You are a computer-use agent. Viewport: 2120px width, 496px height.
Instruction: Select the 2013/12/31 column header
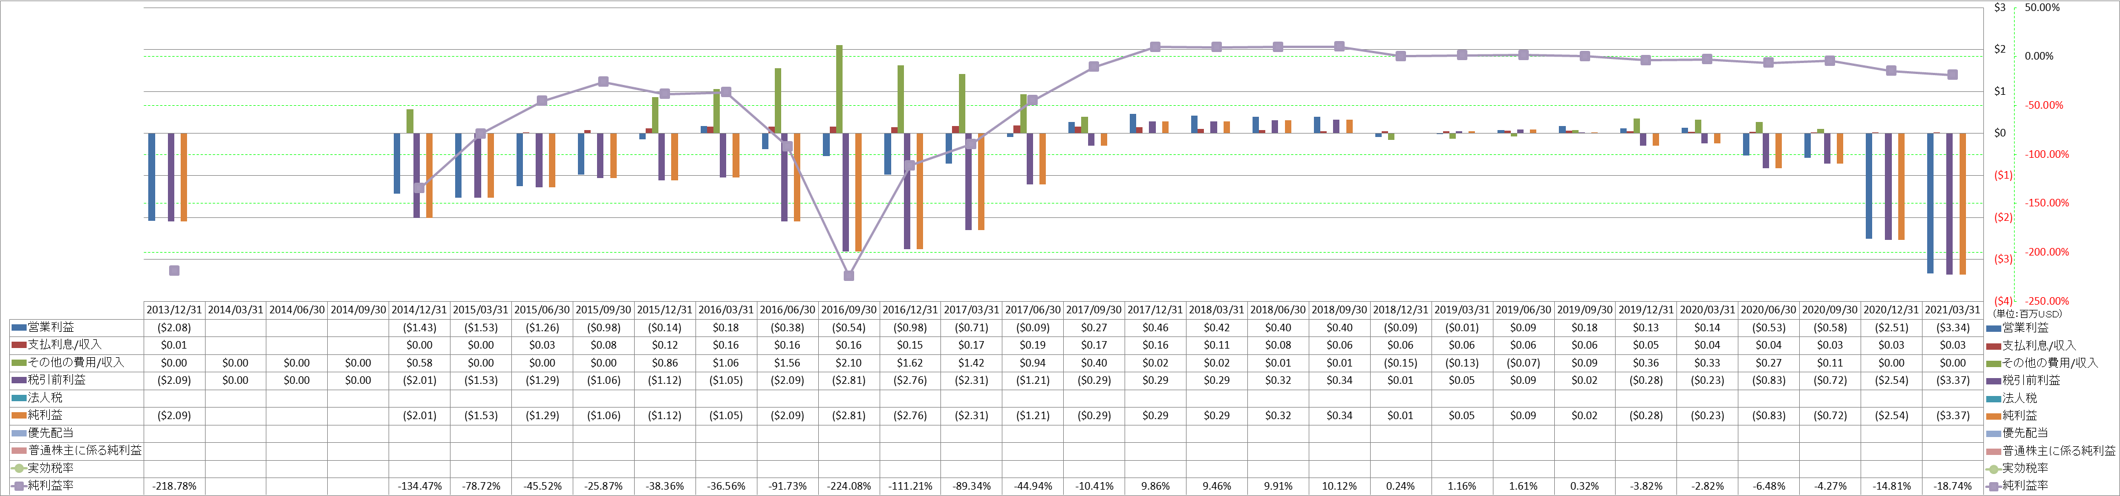[174, 310]
